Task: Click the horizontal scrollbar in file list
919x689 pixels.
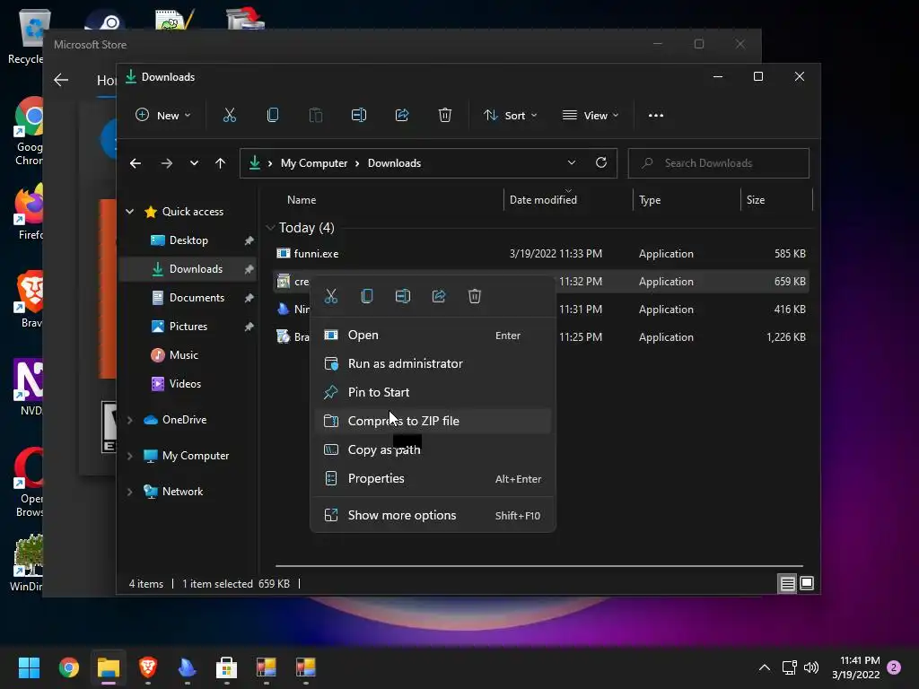Action: pyautogui.click(x=539, y=567)
